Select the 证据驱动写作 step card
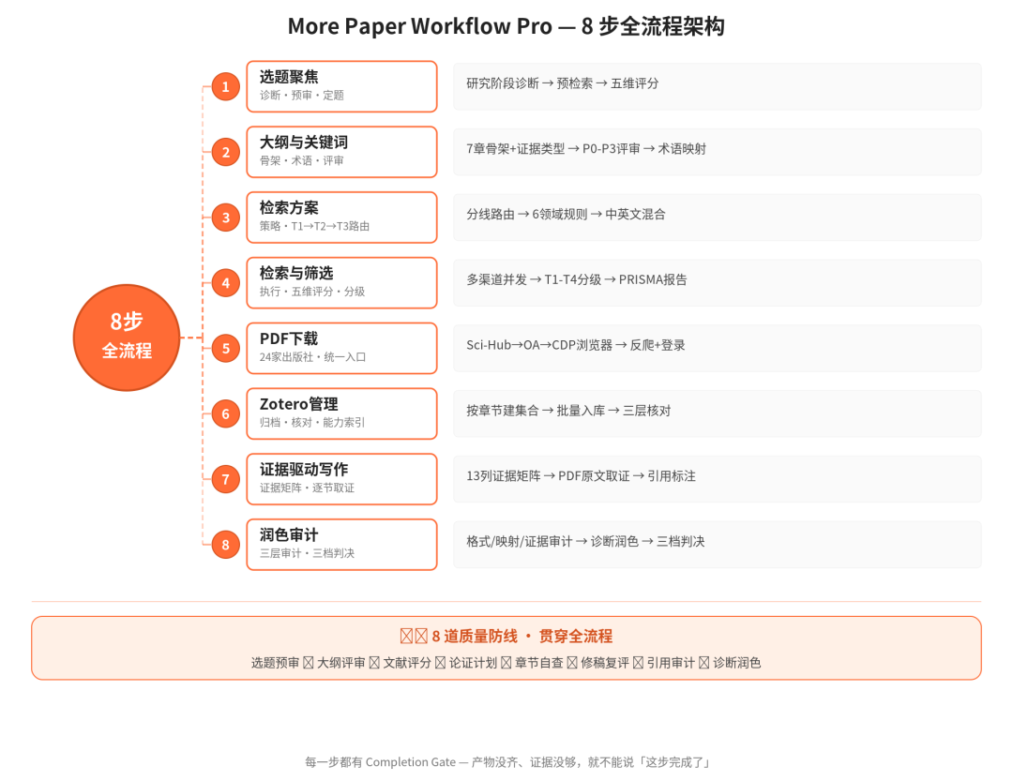Viewport: 1013px width, 781px height. click(x=341, y=479)
